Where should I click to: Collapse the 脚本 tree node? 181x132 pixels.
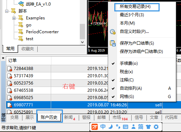coord(7,11)
